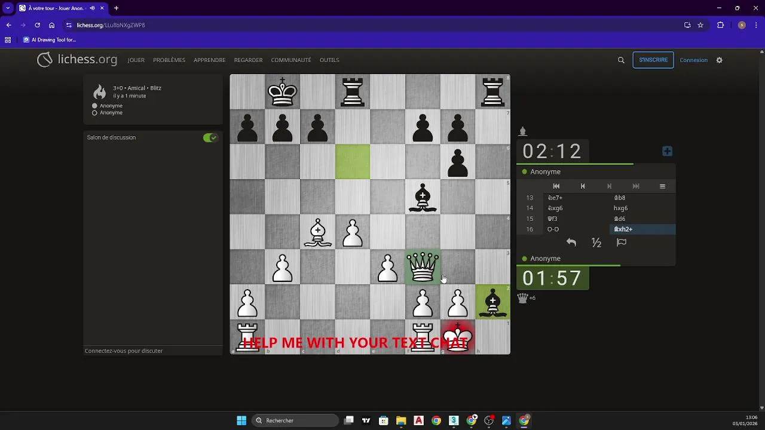Viewport: 765px width, 430px height.
Task: Select the white bishop on c4
Action: pyautogui.click(x=317, y=232)
